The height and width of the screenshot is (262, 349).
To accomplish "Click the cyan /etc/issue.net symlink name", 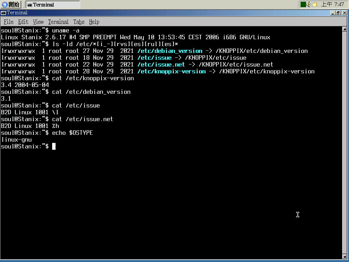I will pos(161,64).
